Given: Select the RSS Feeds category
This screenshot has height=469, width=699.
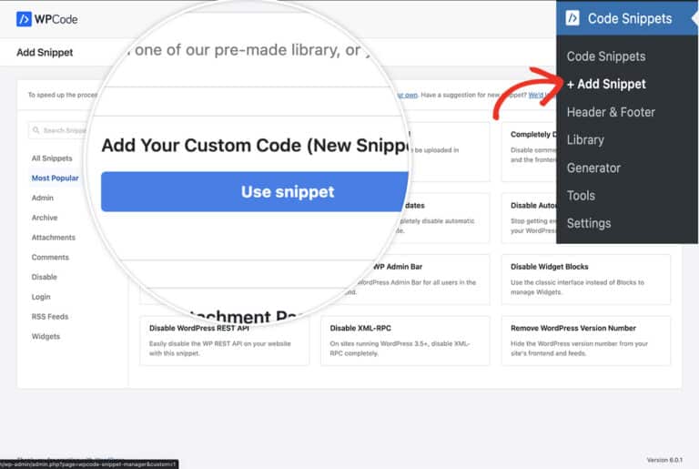Looking at the screenshot, I should 49,317.
